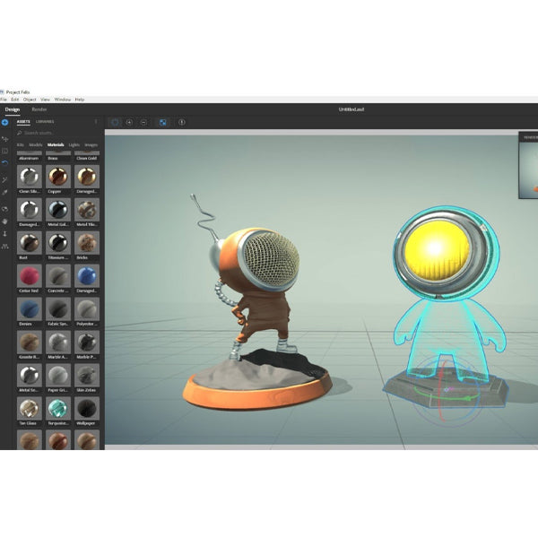Open the Object menu
The image size is (538, 538).
click(30, 100)
